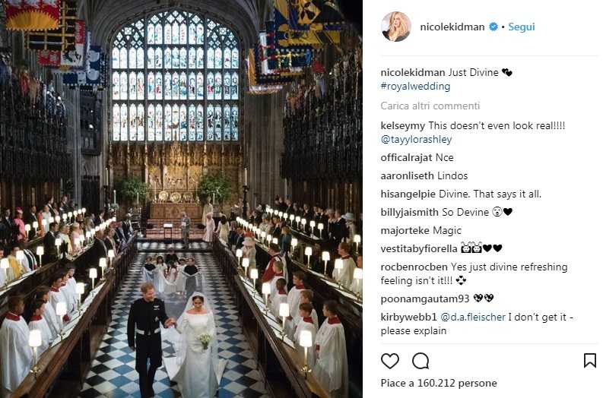
Task: Visit commenter kelseymy's profile
Action: click(402, 125)
